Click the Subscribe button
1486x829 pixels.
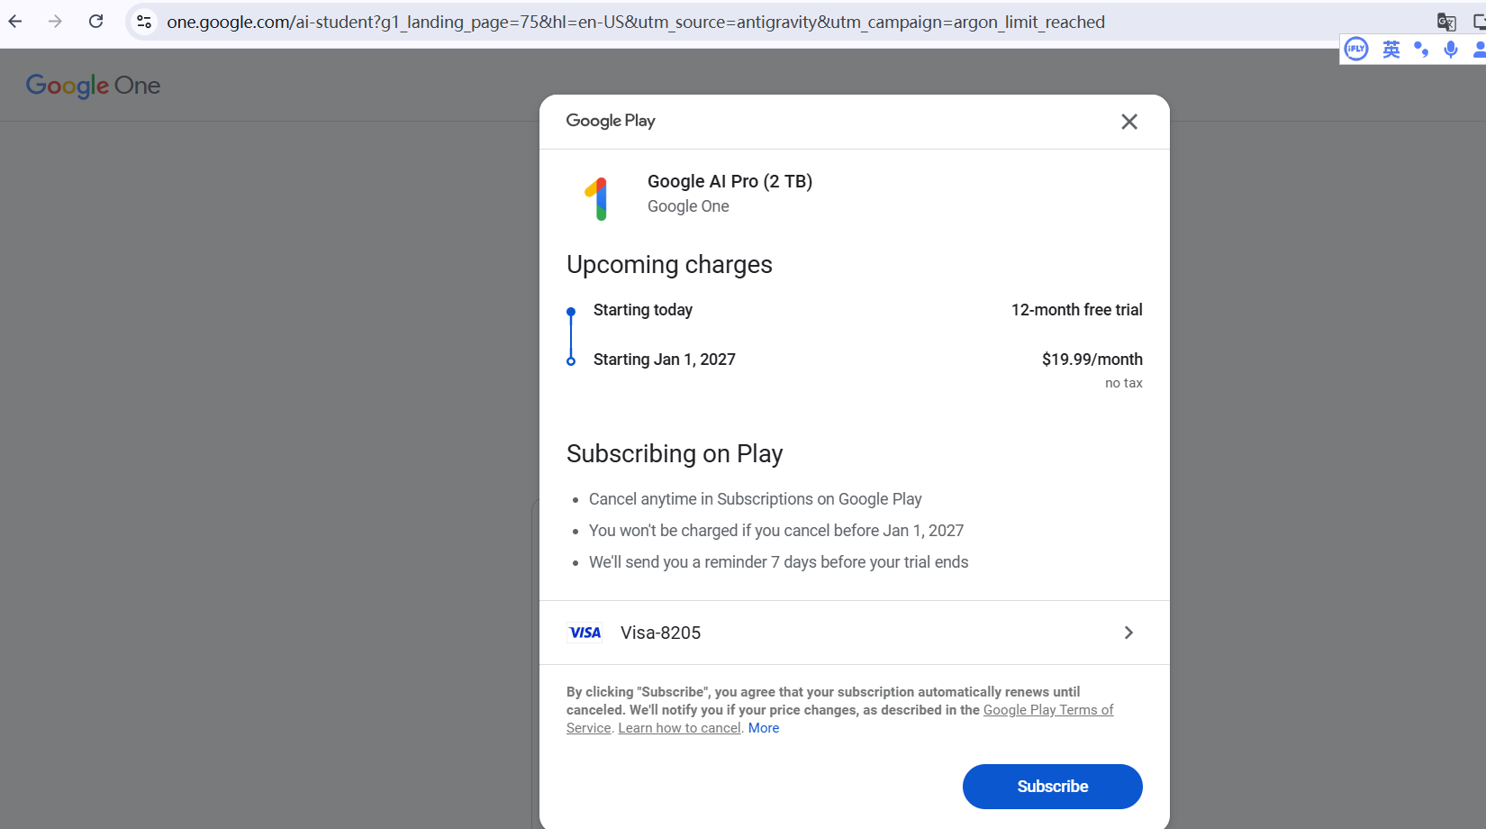(1052, 787)
